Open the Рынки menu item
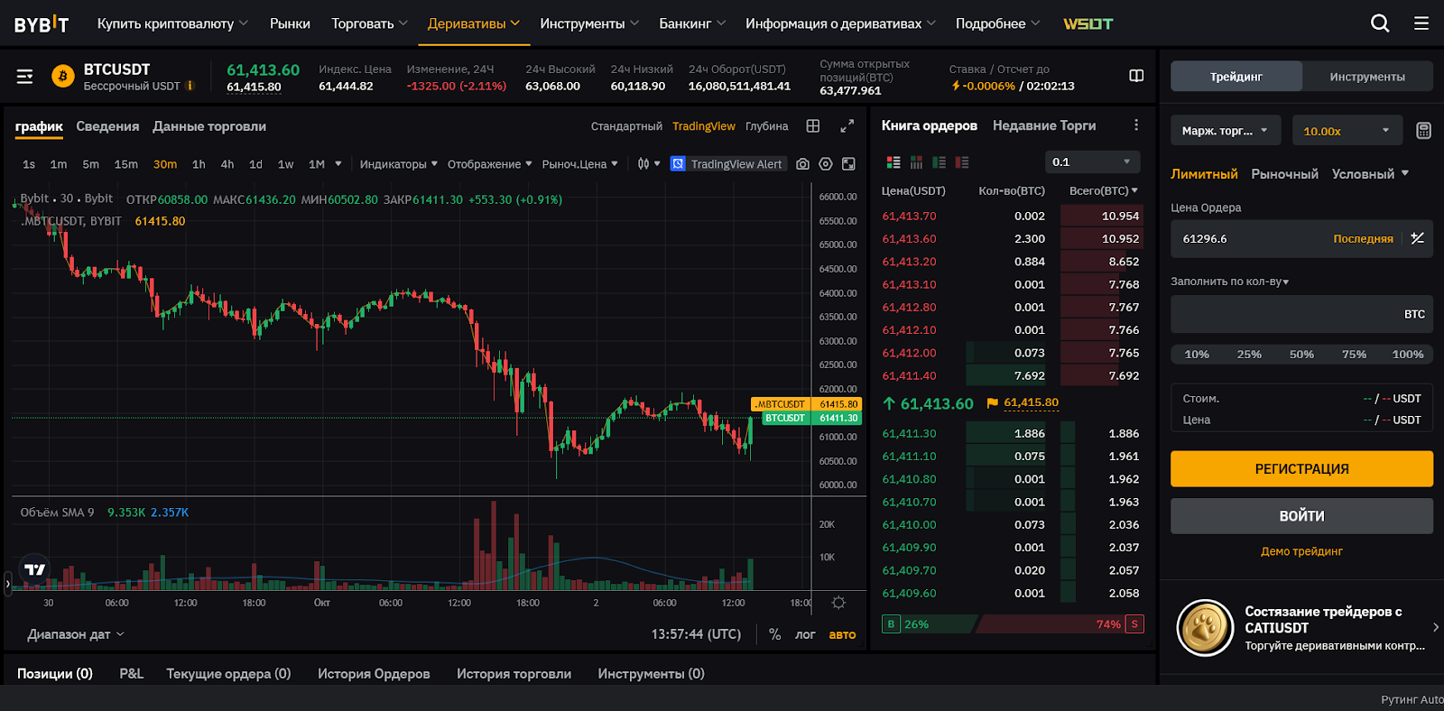This screenshot has height=711, width=1444. (290, 23)
